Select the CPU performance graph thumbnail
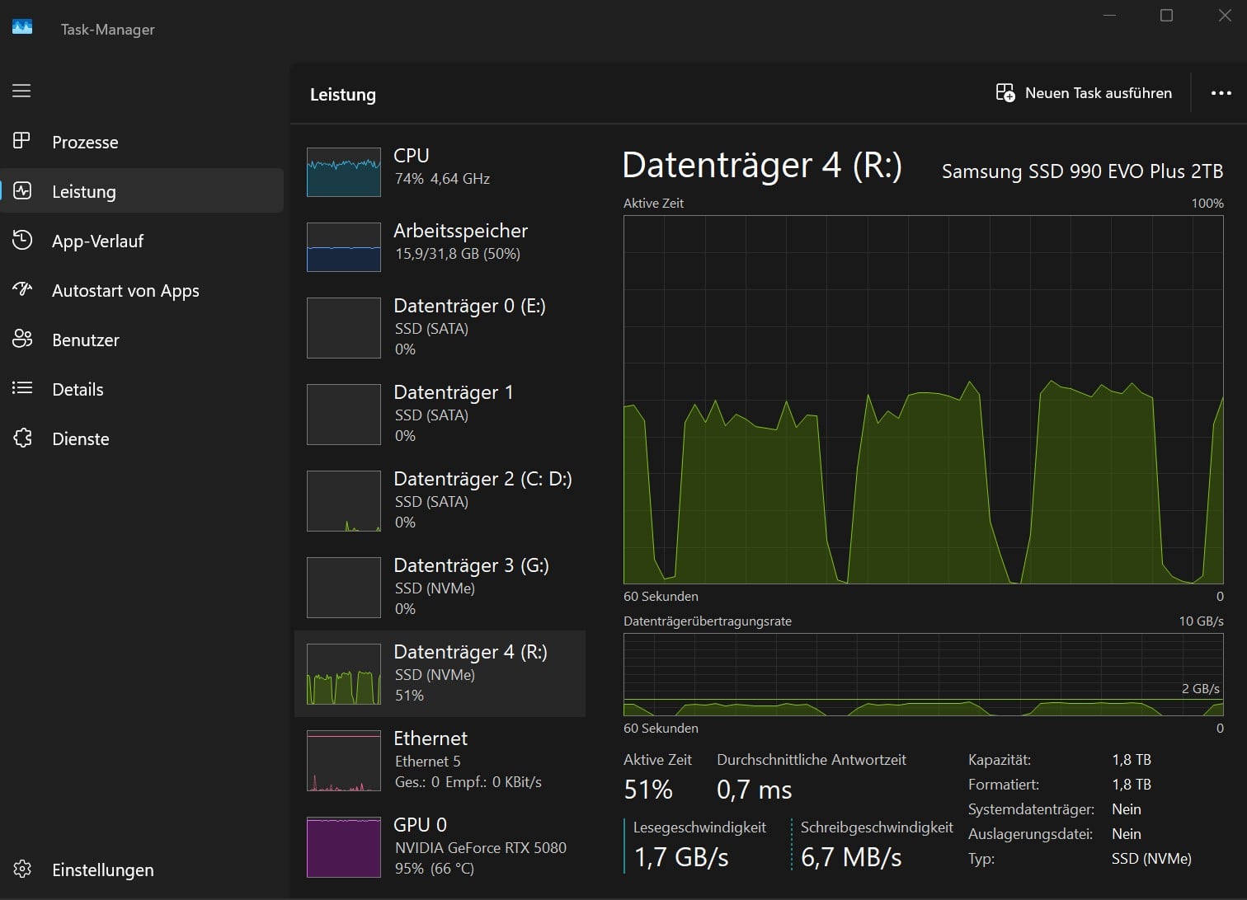 point(344,171)
